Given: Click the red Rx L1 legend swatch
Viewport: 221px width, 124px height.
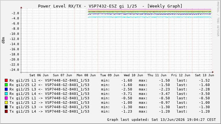Looking at the screenshot, I should (6, 80).
